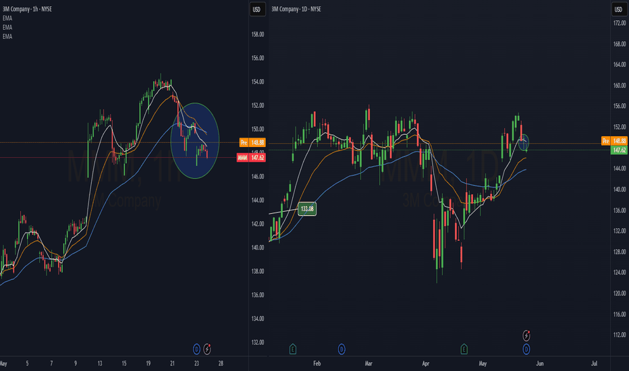The height and width of the screenshot is (371, 629).
Task: Click the 28 date label on 1h time axis
Action: [221, 364]
